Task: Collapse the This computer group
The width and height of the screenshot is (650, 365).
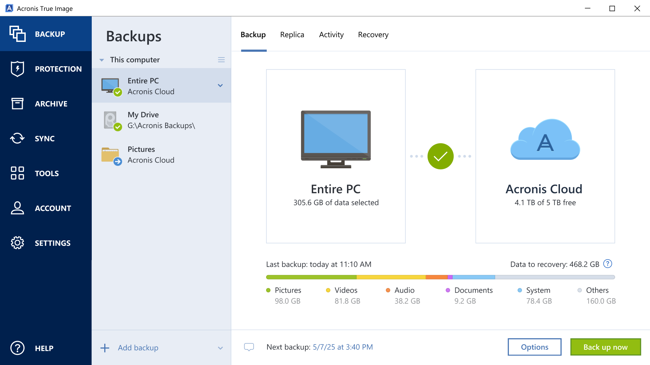Action: [x=102, y=60]
